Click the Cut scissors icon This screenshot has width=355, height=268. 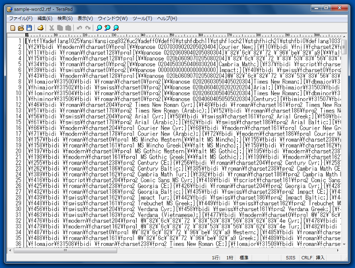(x=52, y=28)
